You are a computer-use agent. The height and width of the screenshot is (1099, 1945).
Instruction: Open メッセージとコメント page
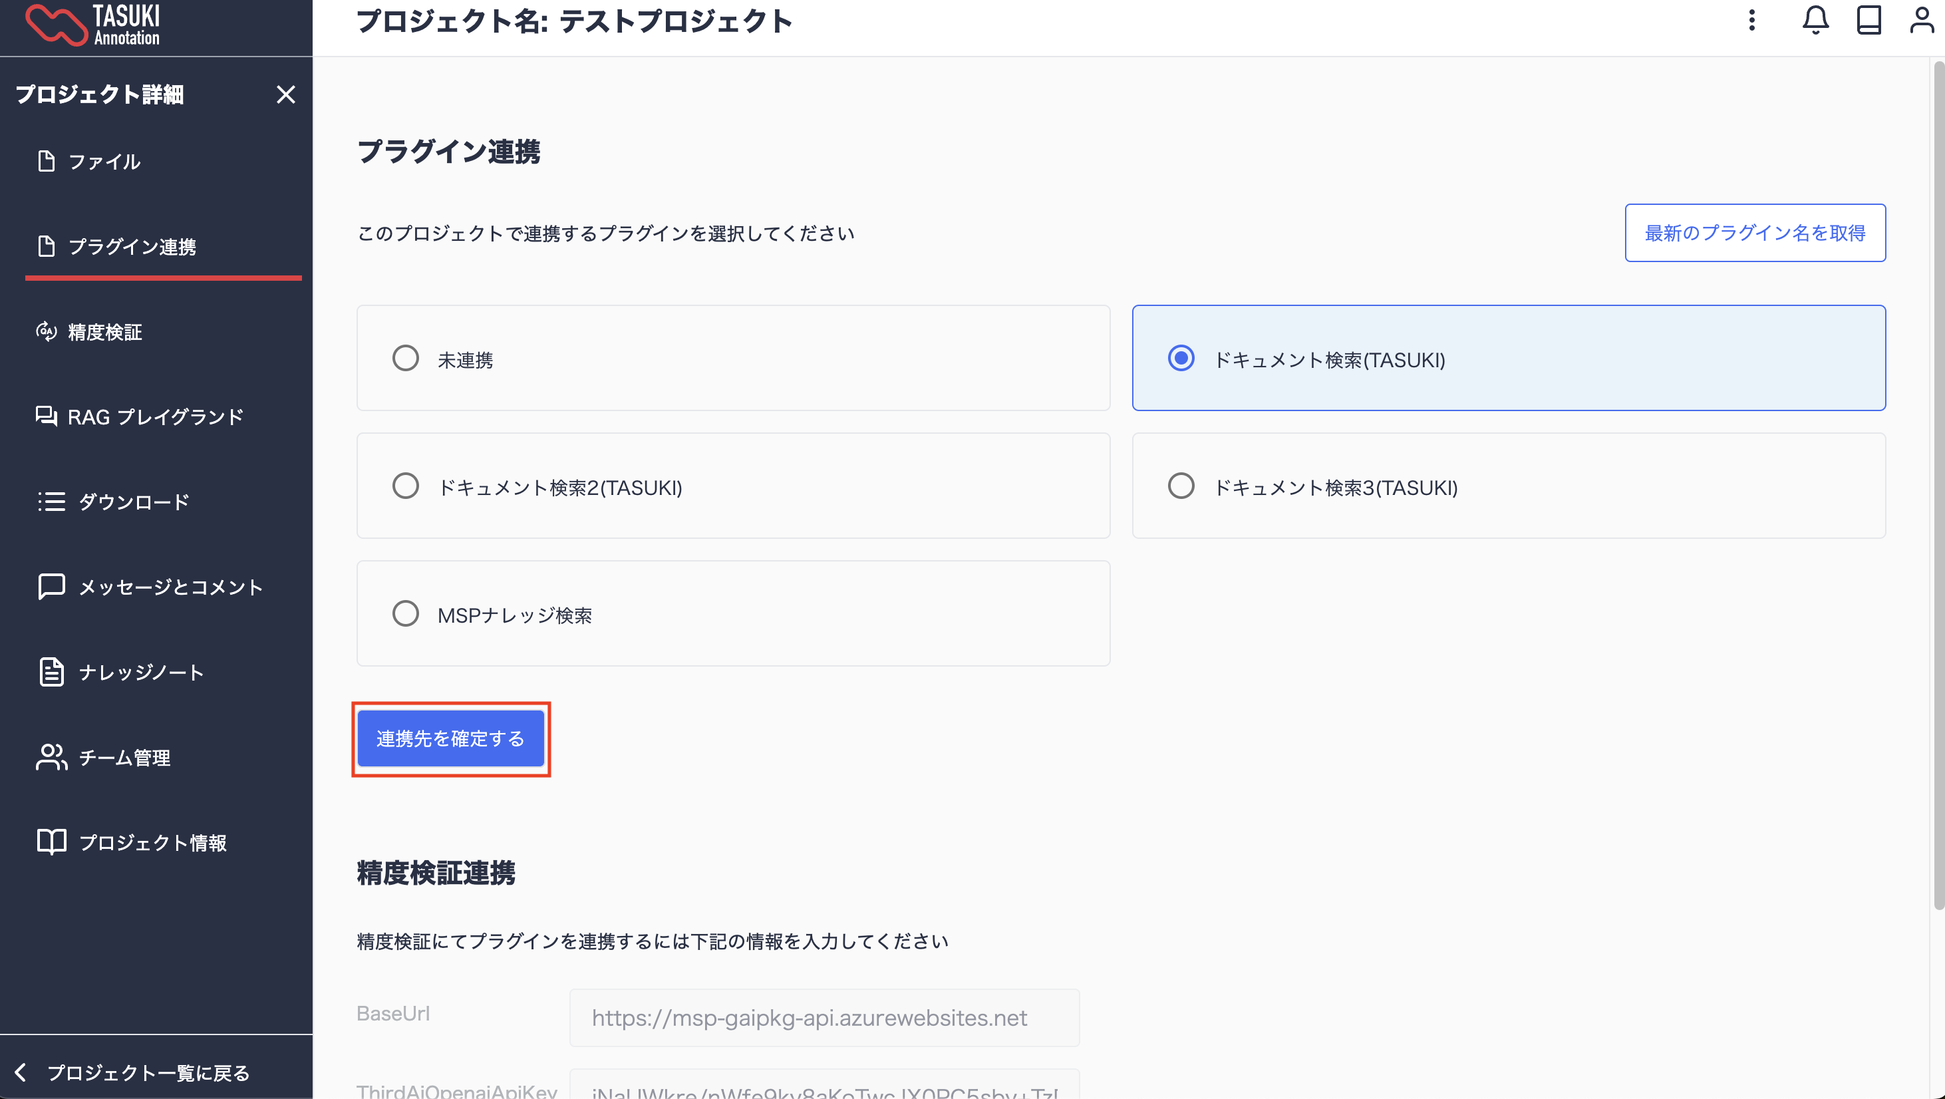[171, 587]
